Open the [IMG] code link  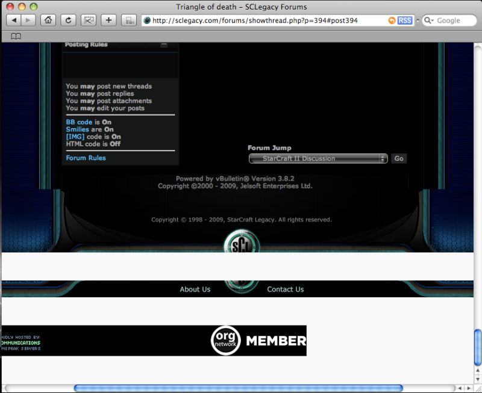click(x=75, y=137)
